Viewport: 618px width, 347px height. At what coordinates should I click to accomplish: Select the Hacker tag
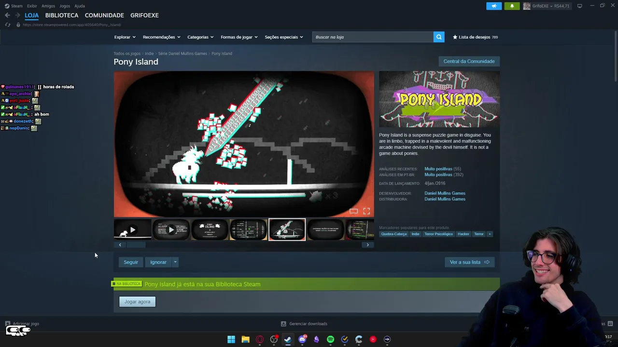(x=463, y=234)
